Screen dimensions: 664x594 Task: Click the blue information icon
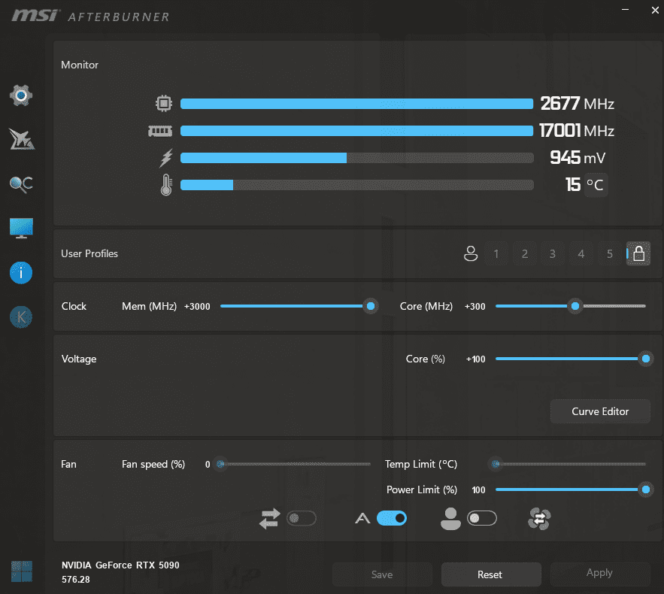click(x=21, y=272)
